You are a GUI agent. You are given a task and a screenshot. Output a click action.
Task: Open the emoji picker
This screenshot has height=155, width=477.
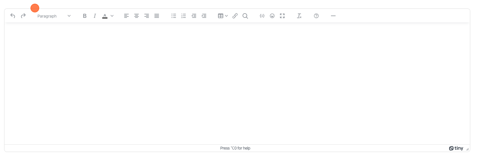272,16
